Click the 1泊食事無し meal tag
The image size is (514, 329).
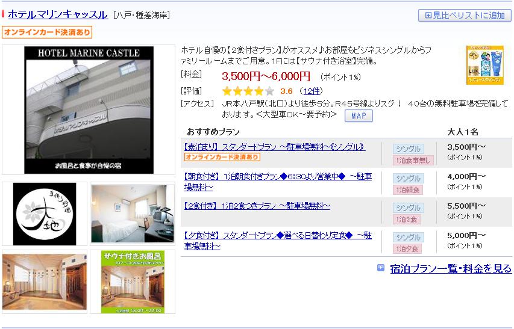(x=413, y=160)
